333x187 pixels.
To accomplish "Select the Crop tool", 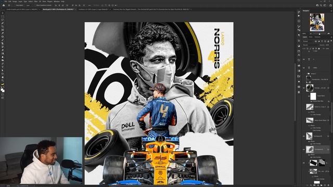I will [2, 26].
